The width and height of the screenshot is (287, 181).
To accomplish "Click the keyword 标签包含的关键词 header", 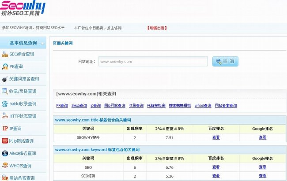I will (x=97, y=150).
